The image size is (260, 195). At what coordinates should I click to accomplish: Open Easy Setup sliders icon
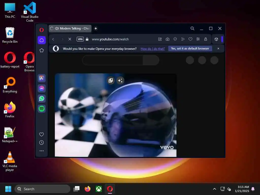coord(198,39)
